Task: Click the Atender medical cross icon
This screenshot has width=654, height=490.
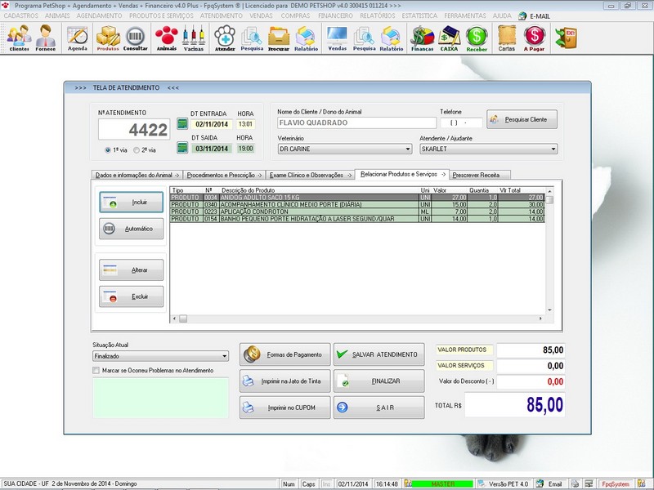Action: click(223, 37)
